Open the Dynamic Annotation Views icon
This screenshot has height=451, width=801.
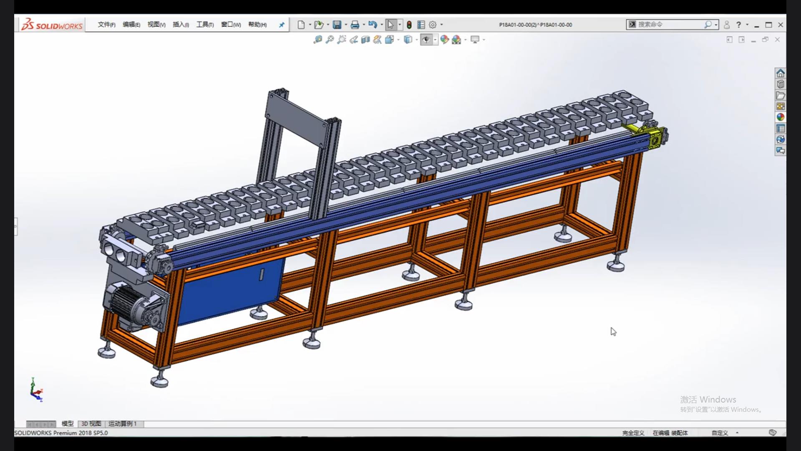coord(378,40)
